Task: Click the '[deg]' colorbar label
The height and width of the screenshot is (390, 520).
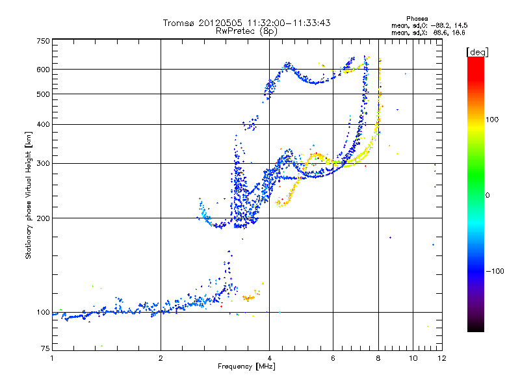Action: coord(477,52)
